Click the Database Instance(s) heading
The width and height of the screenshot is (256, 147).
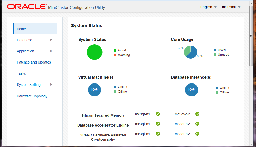191,77
